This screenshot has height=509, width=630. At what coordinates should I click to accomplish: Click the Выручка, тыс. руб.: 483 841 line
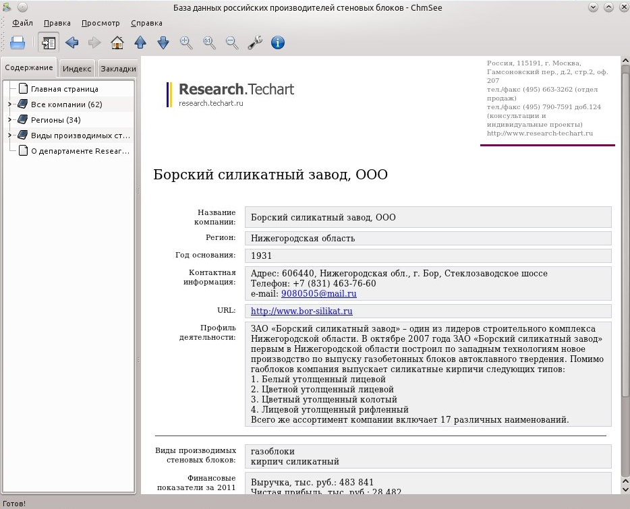[x=312, y=482]
